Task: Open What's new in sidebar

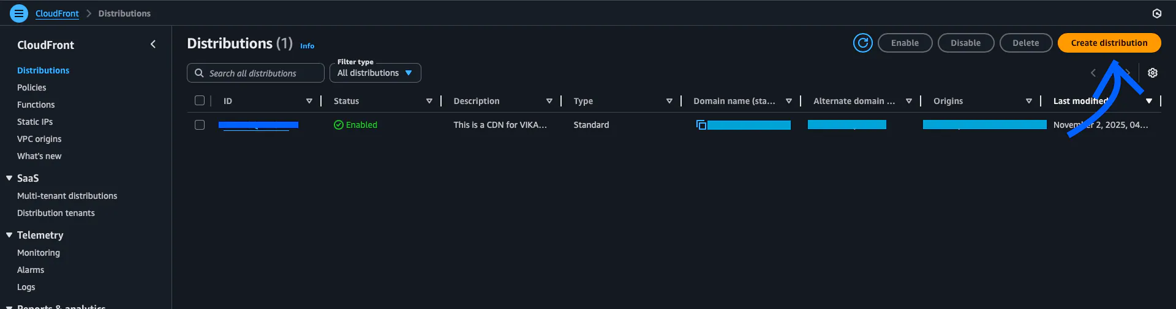Action: pos(39,156)
